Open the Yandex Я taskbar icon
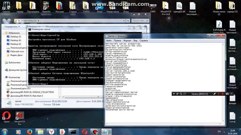This screenshot has height=135, width=241. 63,132
